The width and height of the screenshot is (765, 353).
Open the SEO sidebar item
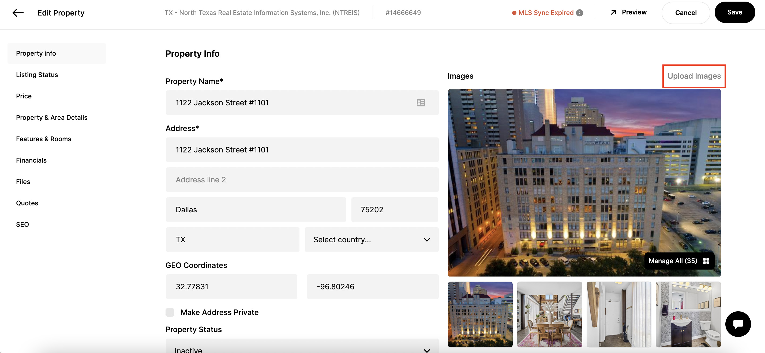[22, 224]
